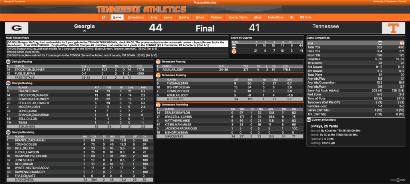Viewport: 410px width, 184px height.
Task: Click Tennessee logo in Game Comparison header
Action: [x=402, y=43]
